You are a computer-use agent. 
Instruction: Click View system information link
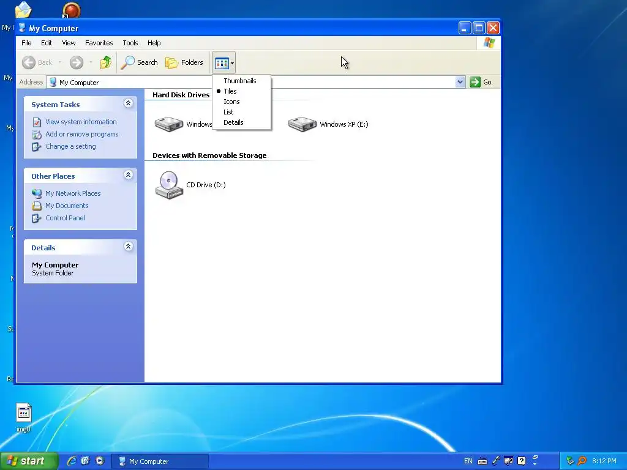pyautogui.click(x=81, y=122)
